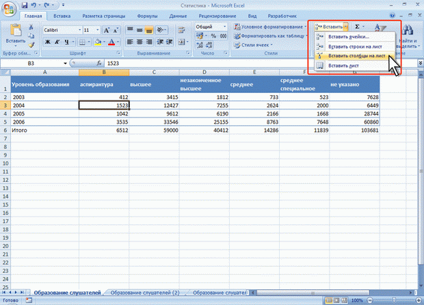Open text orientation options
The image size is (424, 305).
[x=161, y=29]
